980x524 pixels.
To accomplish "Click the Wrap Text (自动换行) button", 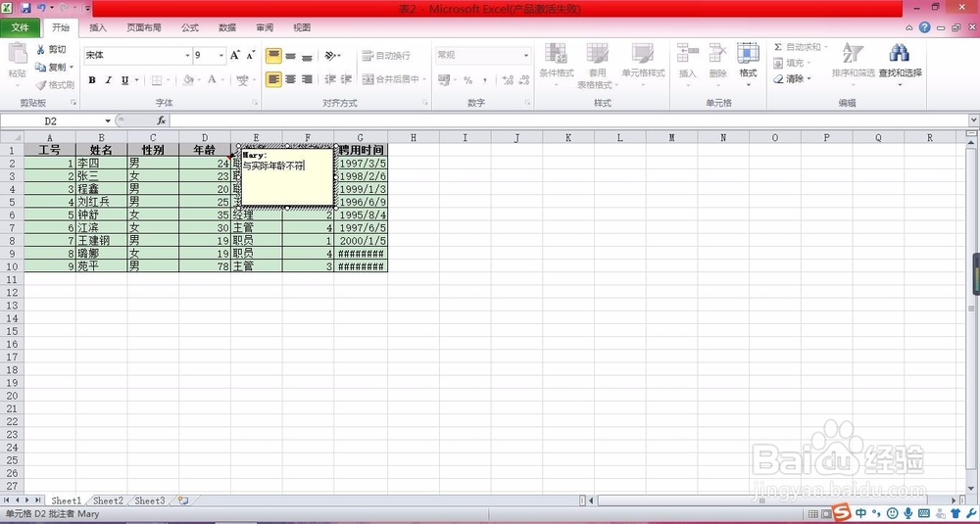I will (386, 56).
